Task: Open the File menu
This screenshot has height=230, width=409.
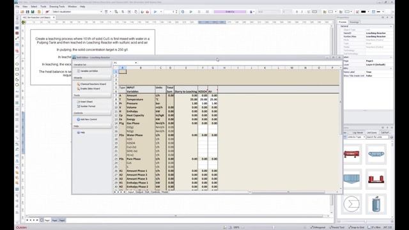Action: coord(17,6)
